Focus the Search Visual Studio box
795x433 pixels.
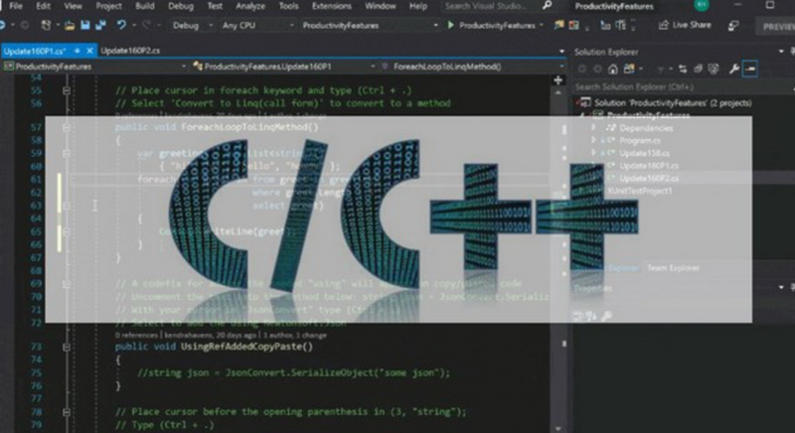point(489,6)
